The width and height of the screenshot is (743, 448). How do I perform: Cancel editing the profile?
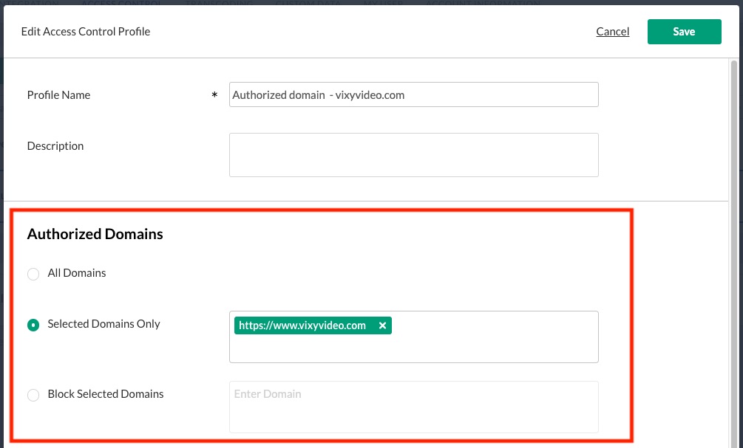pos(613,32)
